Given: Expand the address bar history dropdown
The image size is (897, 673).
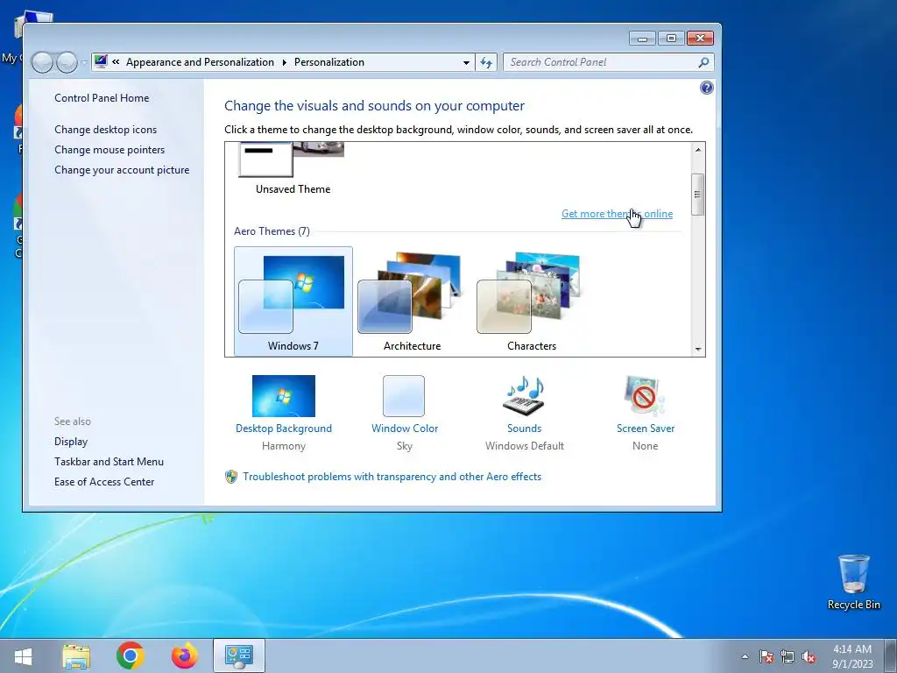Looking at the screenshot, I should point(466,62).
